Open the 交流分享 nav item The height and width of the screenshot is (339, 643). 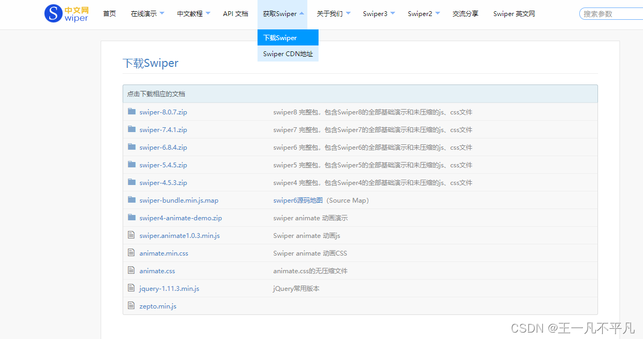point(465,14)
